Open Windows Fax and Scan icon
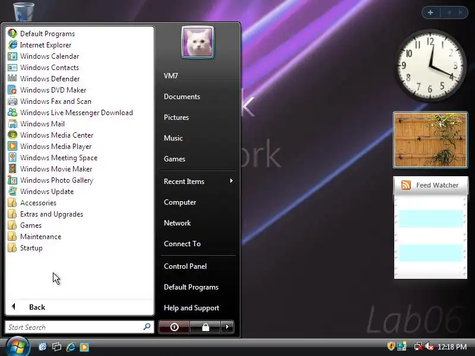This screenshot has height=356, width=475. [12, 101]
